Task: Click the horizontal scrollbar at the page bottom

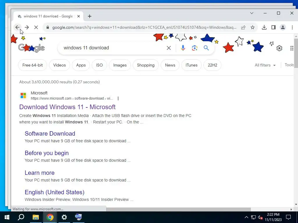Action: [178, 209]
